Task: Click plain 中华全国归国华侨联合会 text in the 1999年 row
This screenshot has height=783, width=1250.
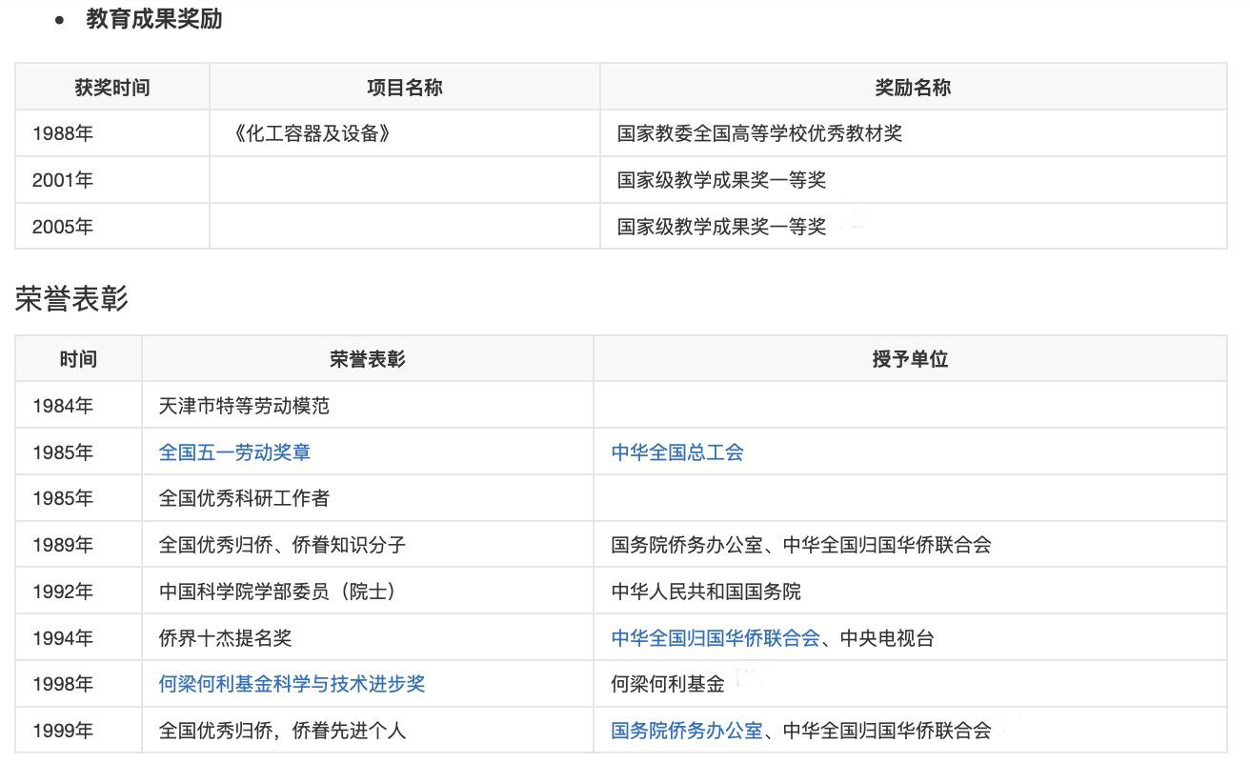Action: point(887,731)
